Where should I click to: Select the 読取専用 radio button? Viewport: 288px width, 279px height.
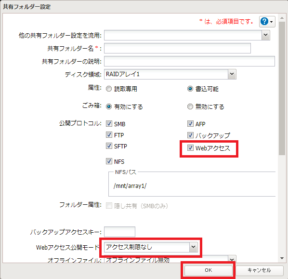pos(109,89)
